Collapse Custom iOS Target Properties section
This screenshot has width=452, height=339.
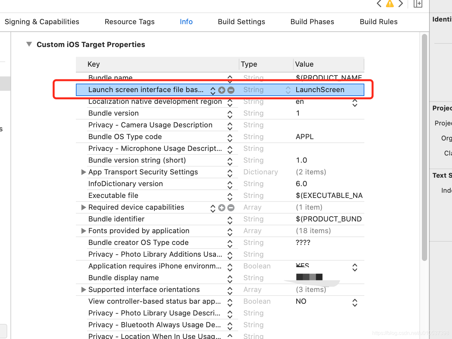tap(29, 44)
